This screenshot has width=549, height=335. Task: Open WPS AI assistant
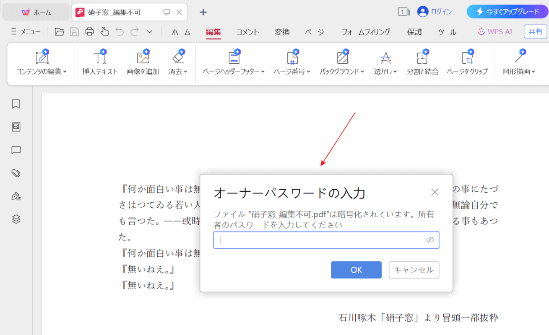[x=495, y=32]
